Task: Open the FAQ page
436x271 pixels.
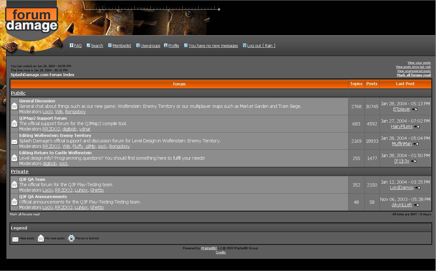Action: [78, 46]
